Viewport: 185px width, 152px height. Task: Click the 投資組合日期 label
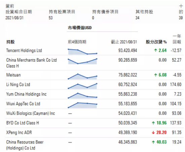(x=18, y=12)
